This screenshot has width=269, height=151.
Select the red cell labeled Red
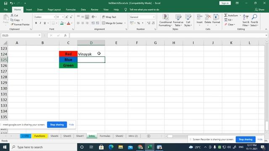pyautogui.click(x=68, y=54)
